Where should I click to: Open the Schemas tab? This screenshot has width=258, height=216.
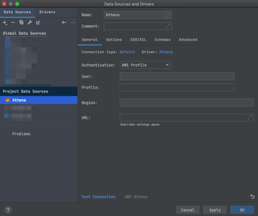[162, 40]
